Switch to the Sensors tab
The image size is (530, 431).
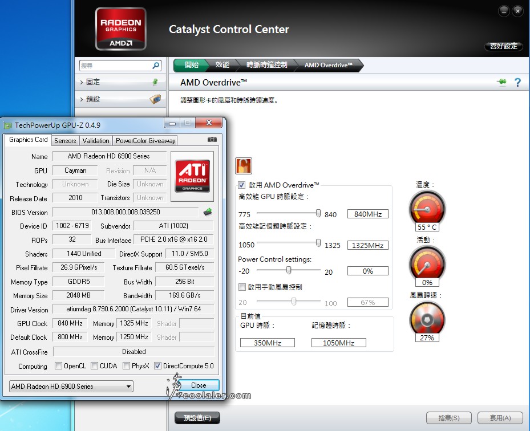pyautogui.click(x=65, y=140)
